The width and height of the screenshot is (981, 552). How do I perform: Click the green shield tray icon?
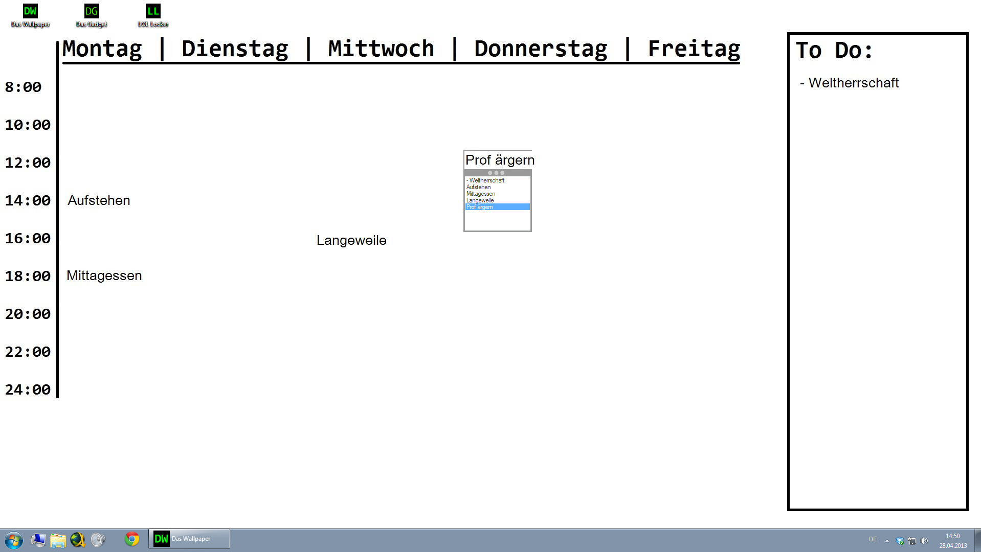pyautogui.click(x=900, y=540)
